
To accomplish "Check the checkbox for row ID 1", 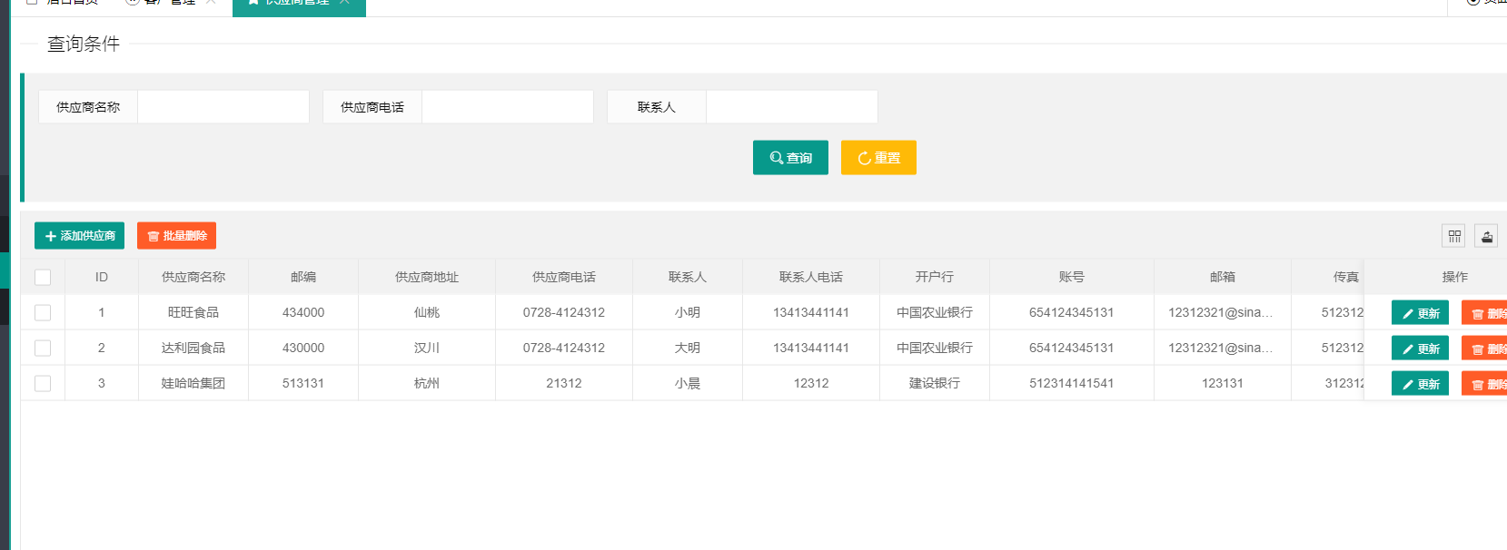I will click(43, 312).
